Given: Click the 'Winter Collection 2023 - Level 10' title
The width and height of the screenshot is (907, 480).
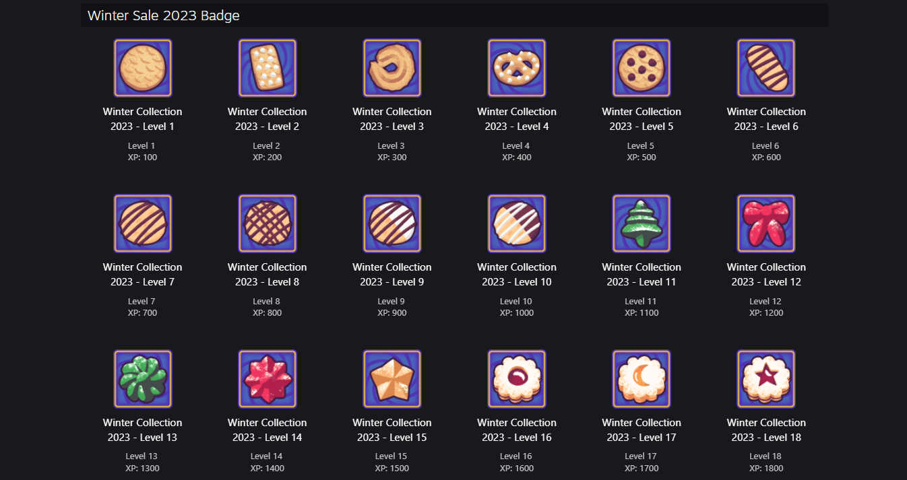Looking at the screenshot, I should coord(517,275).
